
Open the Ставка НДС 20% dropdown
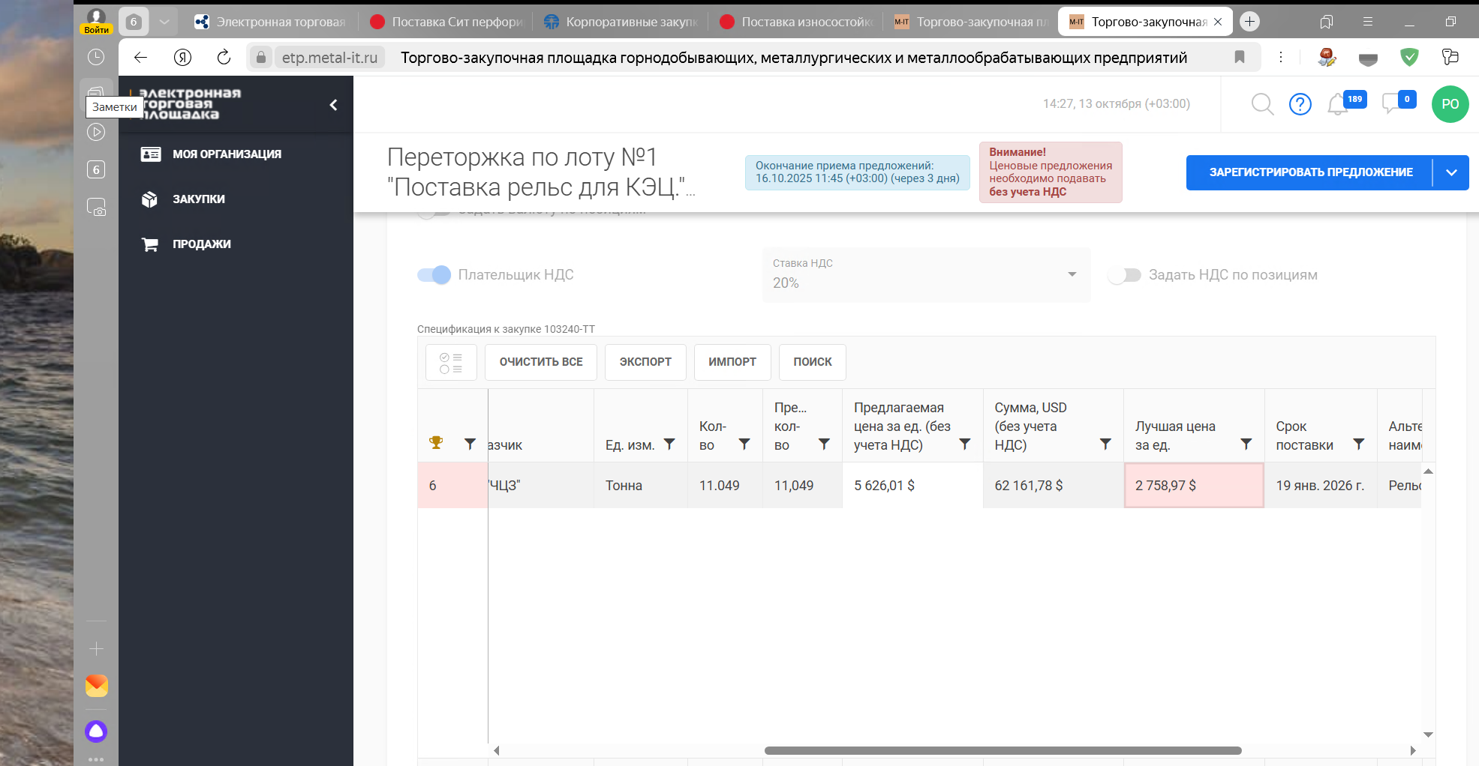coord(927,275)
